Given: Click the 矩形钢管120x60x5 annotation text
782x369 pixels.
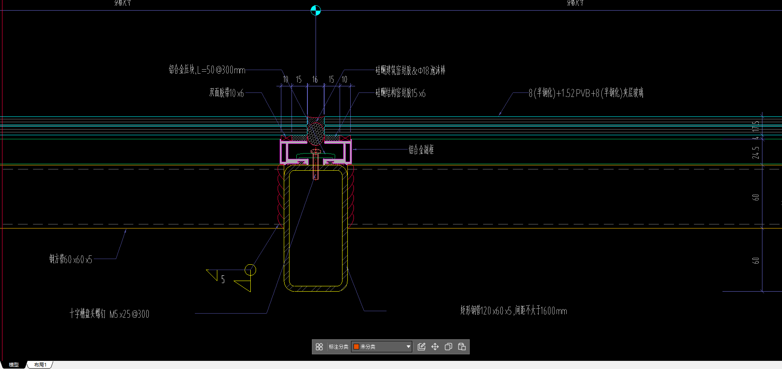Looking at the screenshot, I should pos(514,310).
